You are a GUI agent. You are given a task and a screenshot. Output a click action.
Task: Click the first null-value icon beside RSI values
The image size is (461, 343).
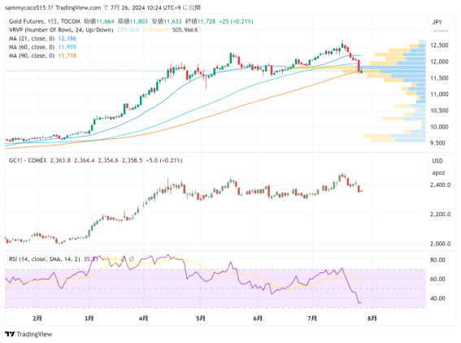pyautogui.click(x=124, y=259)
